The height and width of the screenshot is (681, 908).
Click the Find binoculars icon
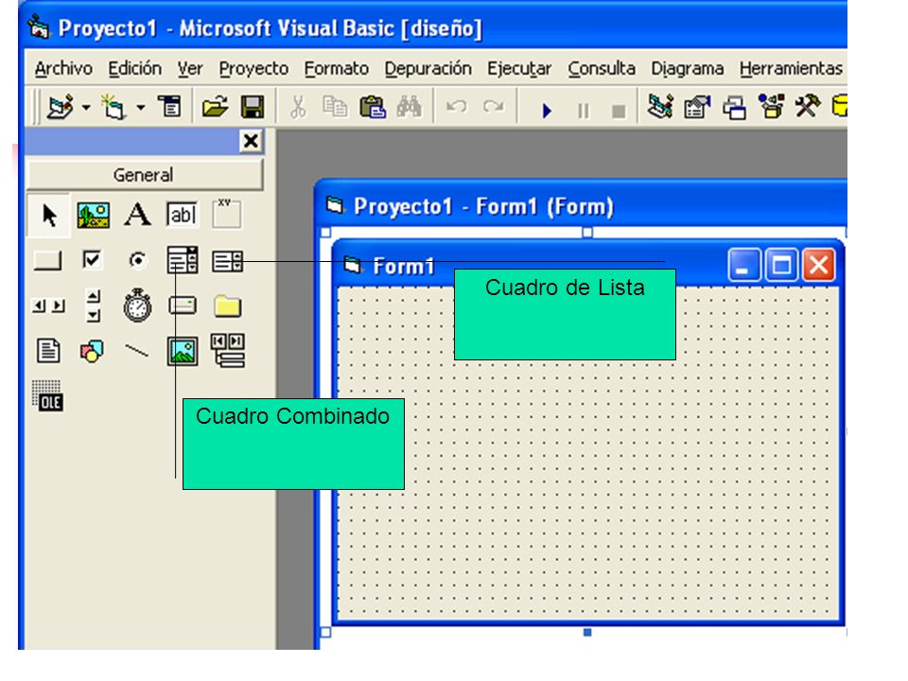[409, 107]
